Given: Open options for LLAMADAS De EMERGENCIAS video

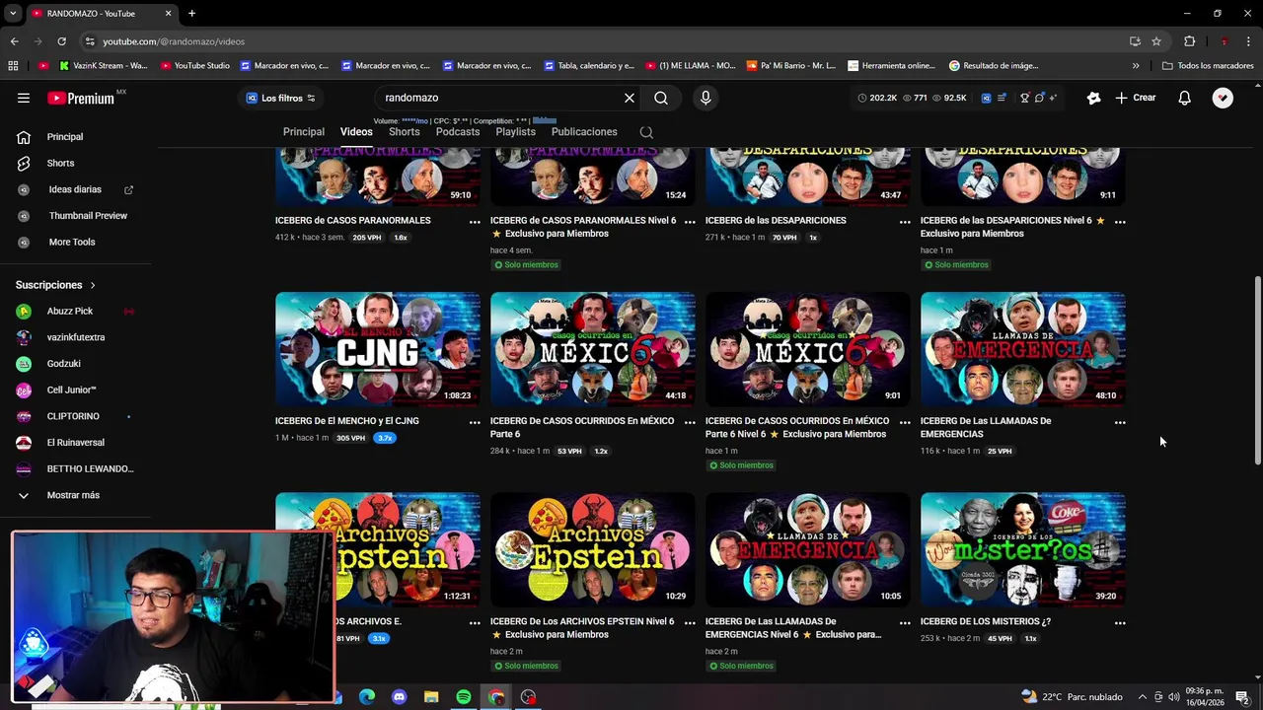Looking at the screenshot, I should (x=1120, y=422).
